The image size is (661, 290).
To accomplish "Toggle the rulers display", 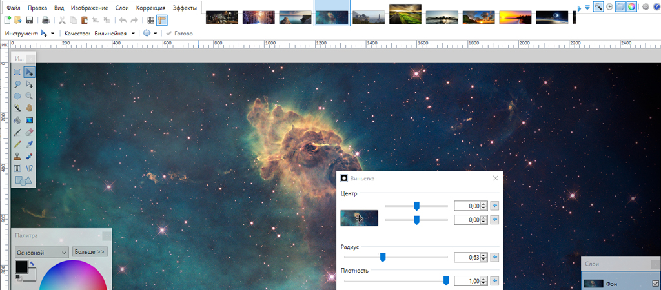I will (162, 20).
